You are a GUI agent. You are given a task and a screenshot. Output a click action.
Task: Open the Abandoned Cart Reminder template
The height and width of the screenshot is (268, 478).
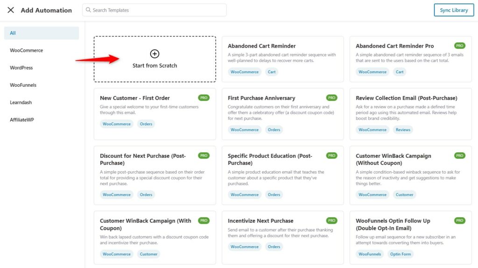(x=282, y=59)
